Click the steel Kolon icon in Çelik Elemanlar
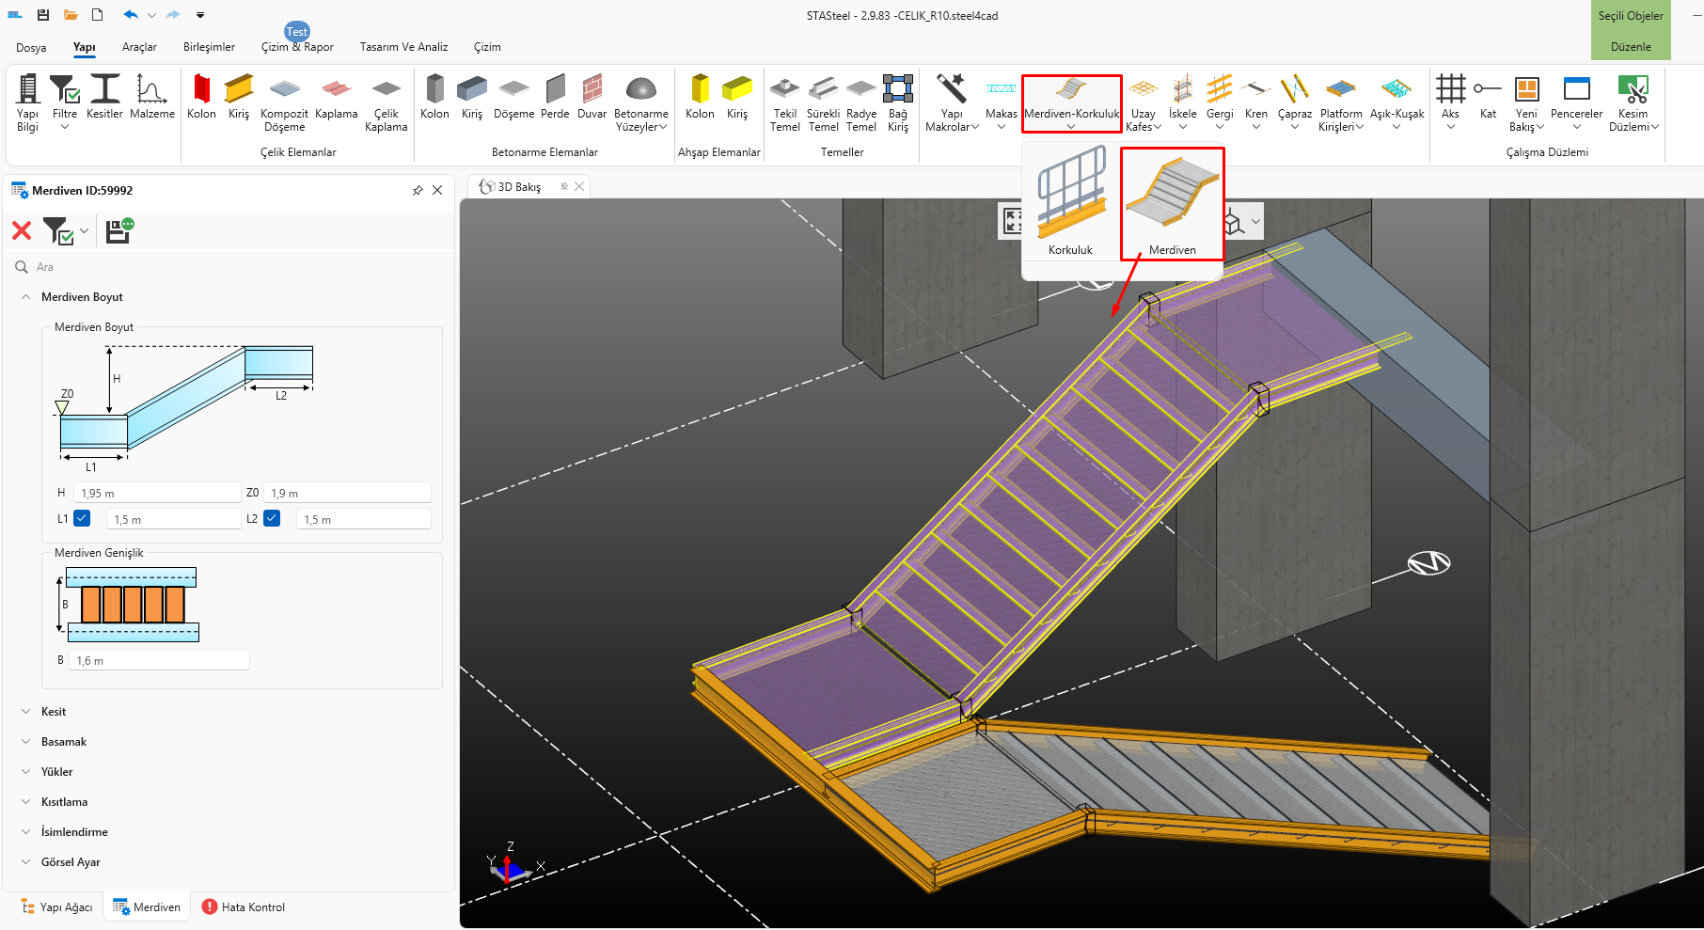The width and height of the screenshot is (1704, 930). click(x=201, y=98)
